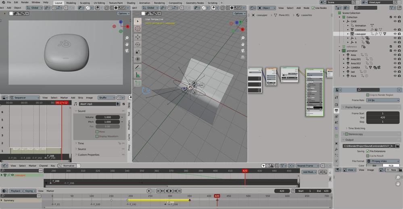This screenshot has height=209, width=403.
Task: Select the Transform tool in viewport toolbar
Action: click(x=138, y=59)
